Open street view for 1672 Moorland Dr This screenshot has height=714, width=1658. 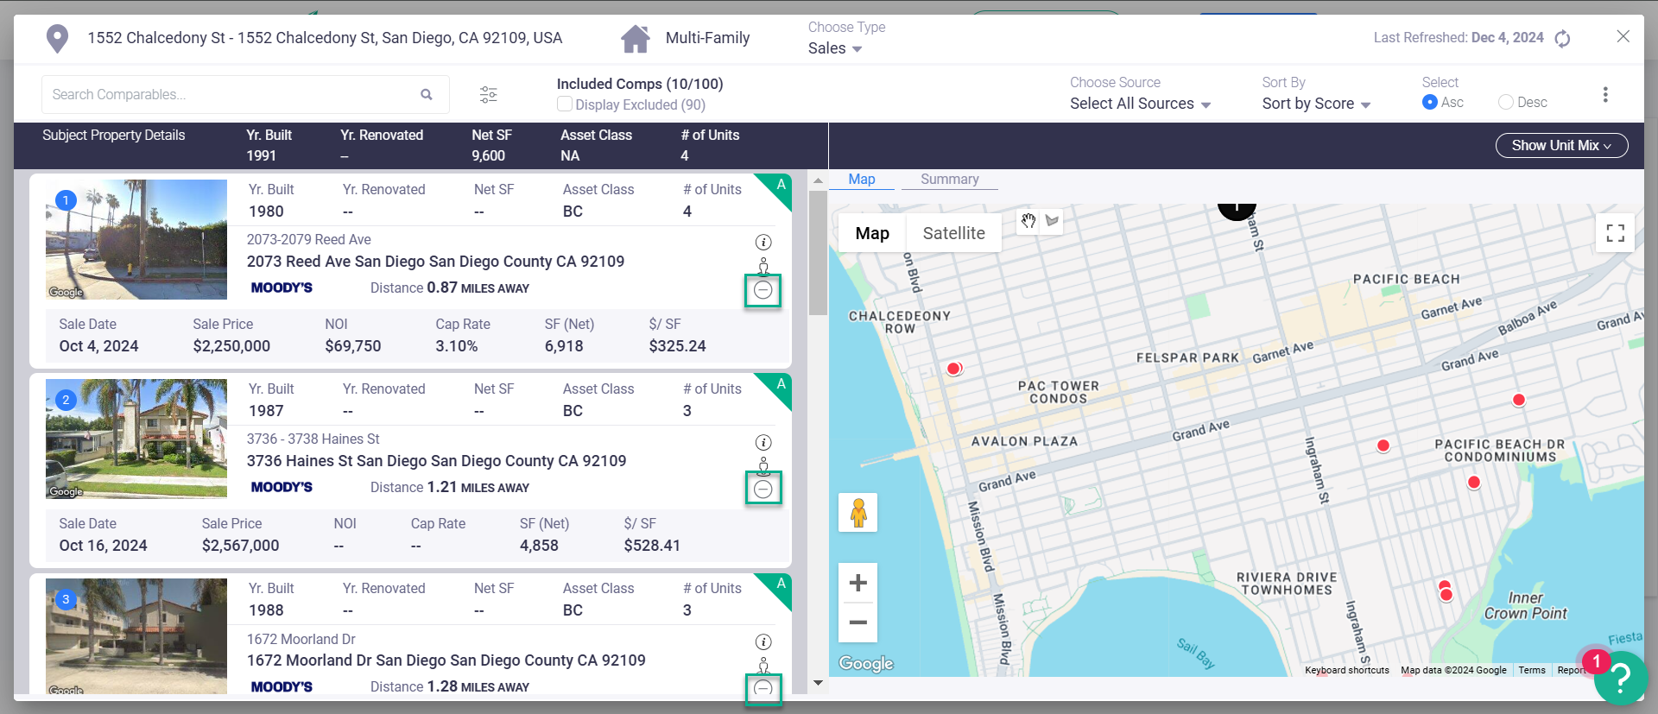tap(763, 665)
